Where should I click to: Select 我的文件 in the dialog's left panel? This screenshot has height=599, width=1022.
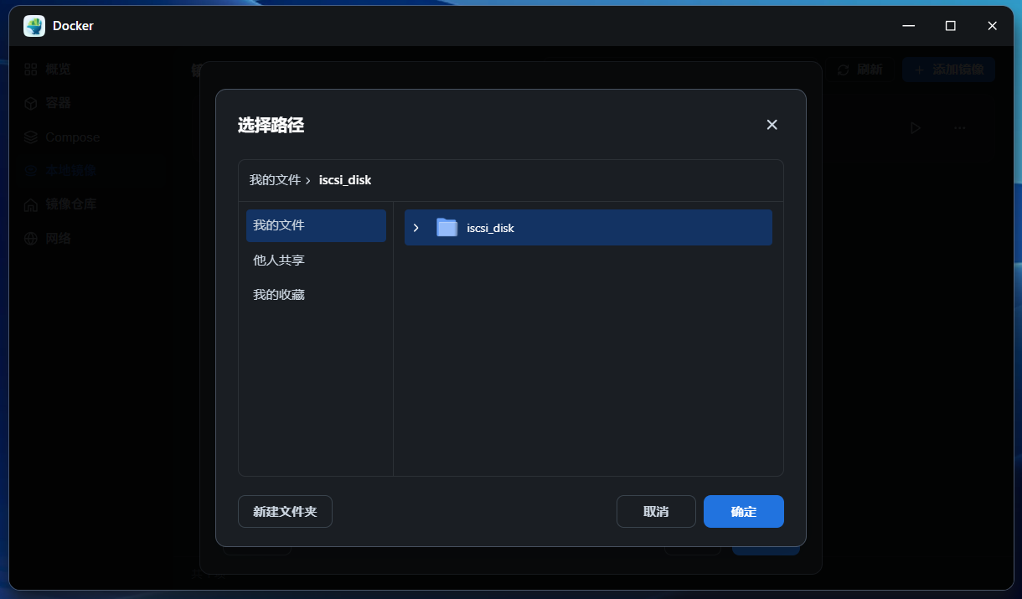[x=316, y=225]
